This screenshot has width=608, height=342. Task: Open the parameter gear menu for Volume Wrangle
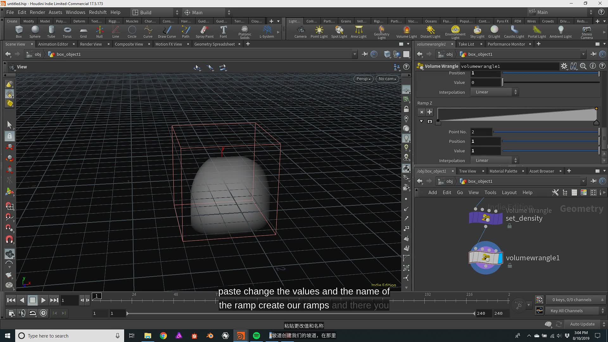coord(564,66)
